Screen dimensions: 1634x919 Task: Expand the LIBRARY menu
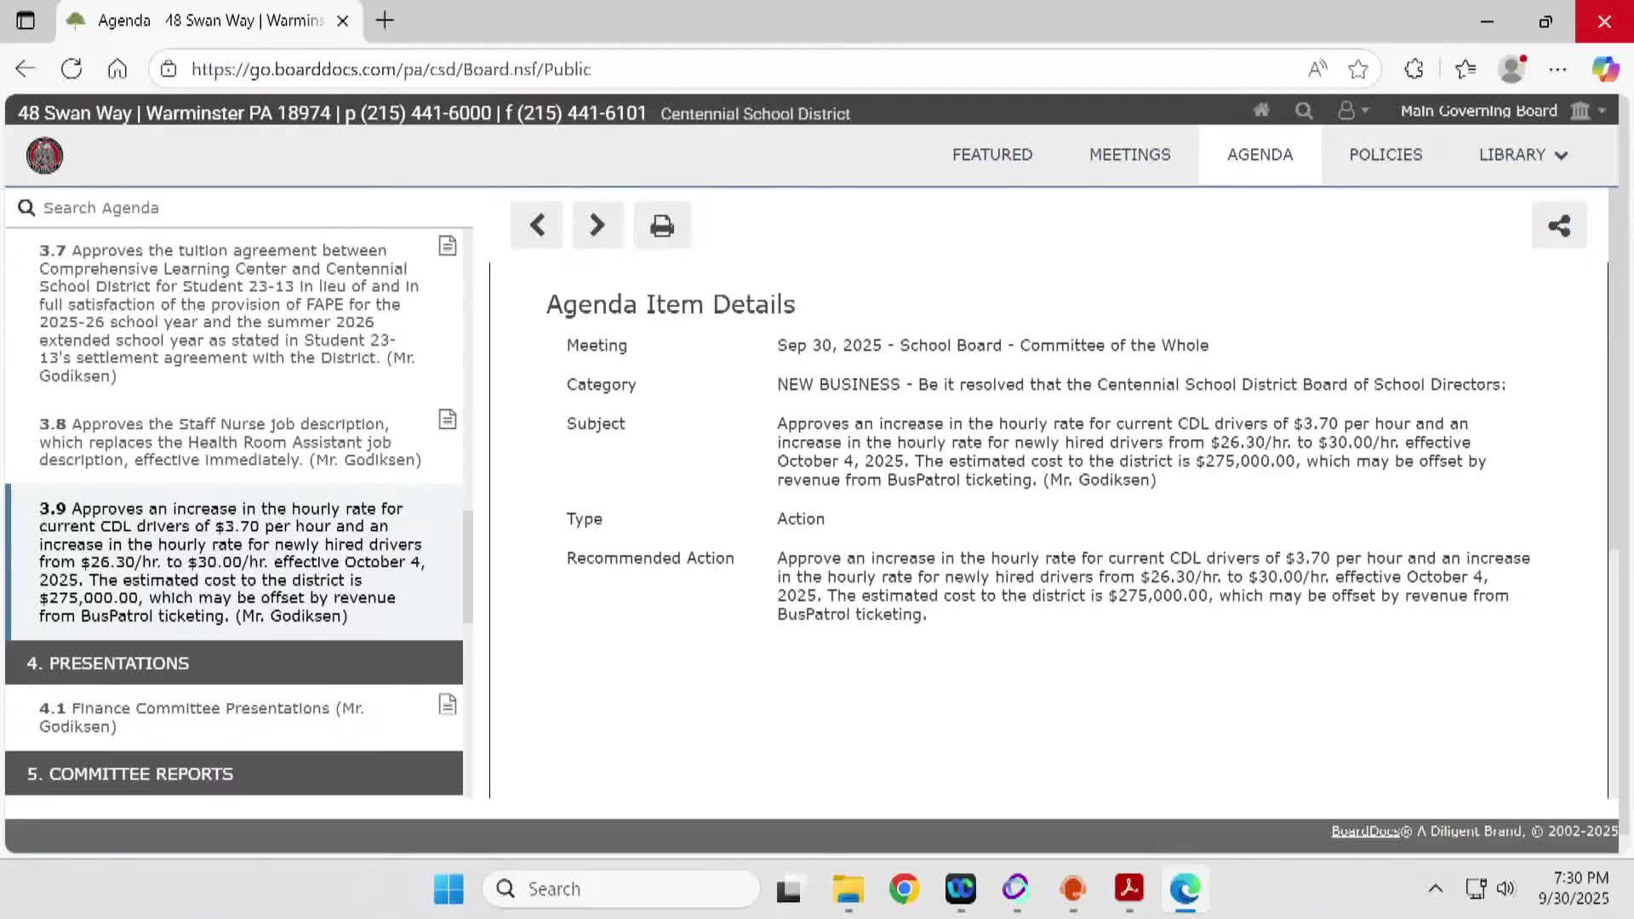[x=1523, y=155]
